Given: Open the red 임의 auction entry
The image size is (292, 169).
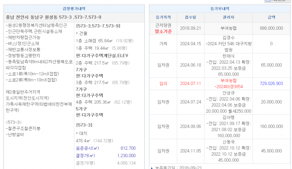Looking at the screenshot, I should coord(164,84).
